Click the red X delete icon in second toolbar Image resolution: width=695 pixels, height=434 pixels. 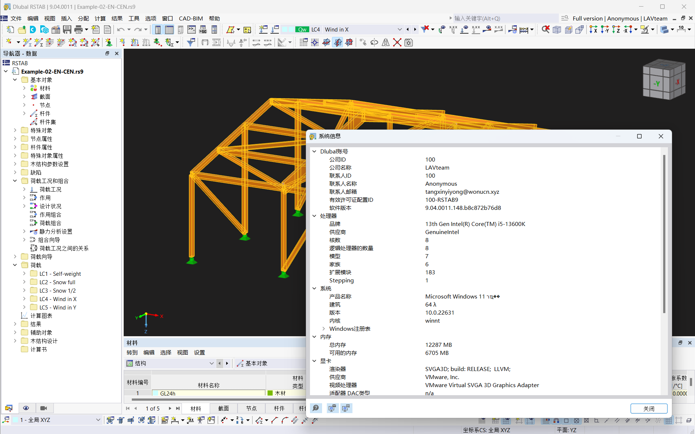397,42
